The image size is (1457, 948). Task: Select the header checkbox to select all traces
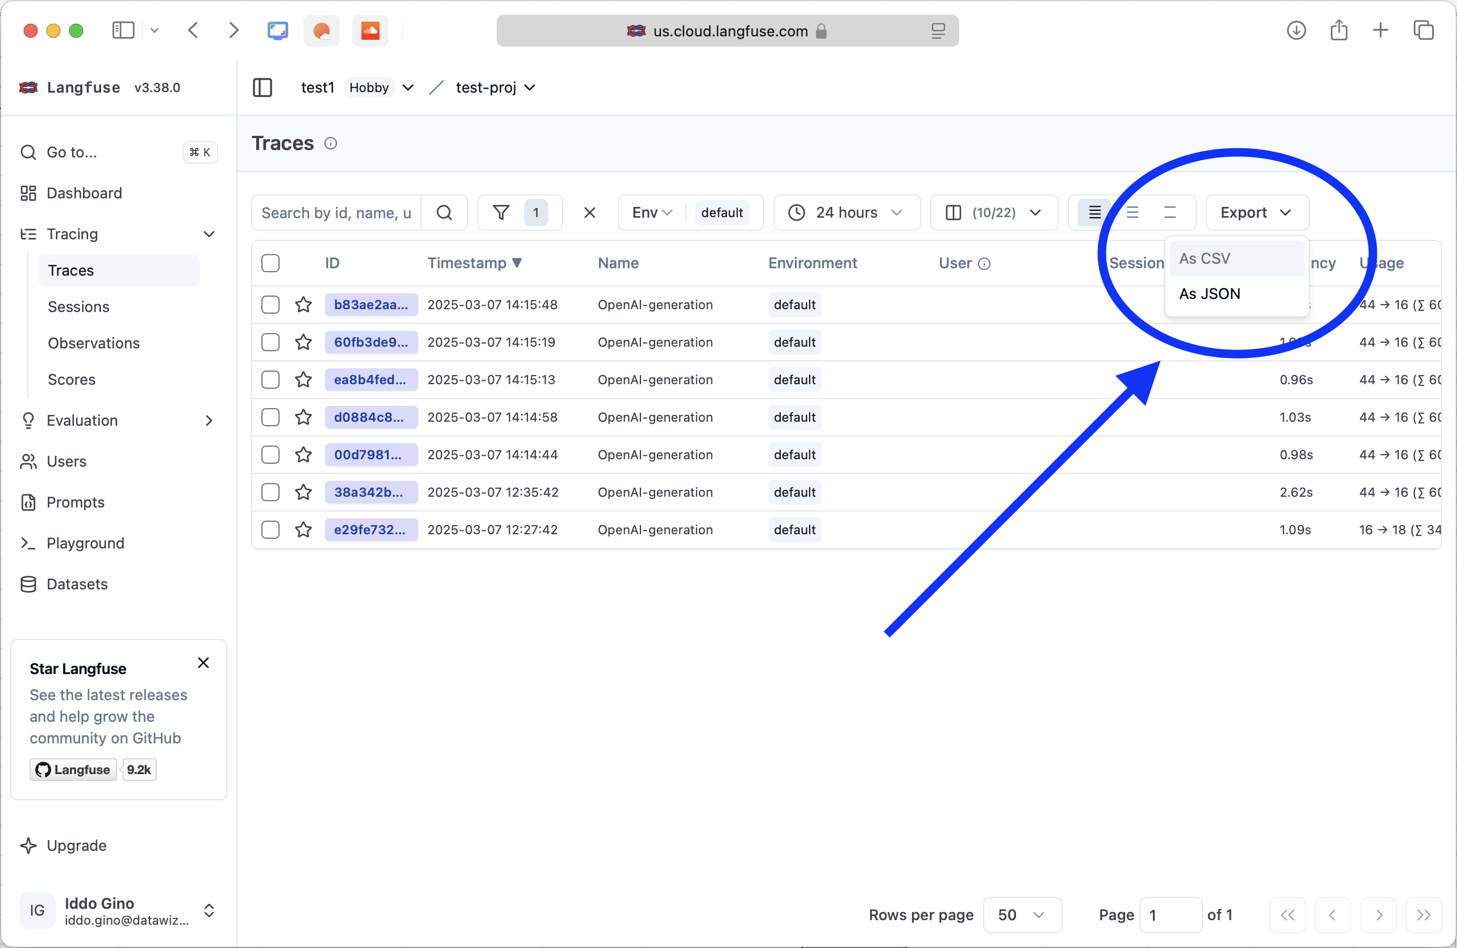270,263
